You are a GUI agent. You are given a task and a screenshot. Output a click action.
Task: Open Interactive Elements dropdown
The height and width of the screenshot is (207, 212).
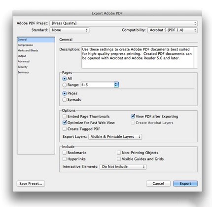[x=123, y=167]
